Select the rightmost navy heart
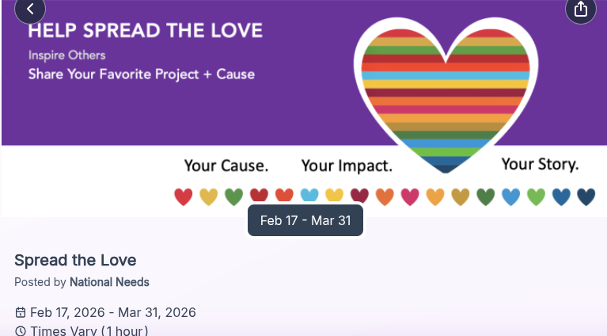Viewport: 607px width, 336px height. coord(586,197)
